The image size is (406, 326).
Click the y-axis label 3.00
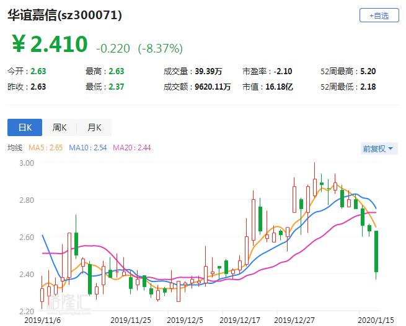(x=27, y=163)
